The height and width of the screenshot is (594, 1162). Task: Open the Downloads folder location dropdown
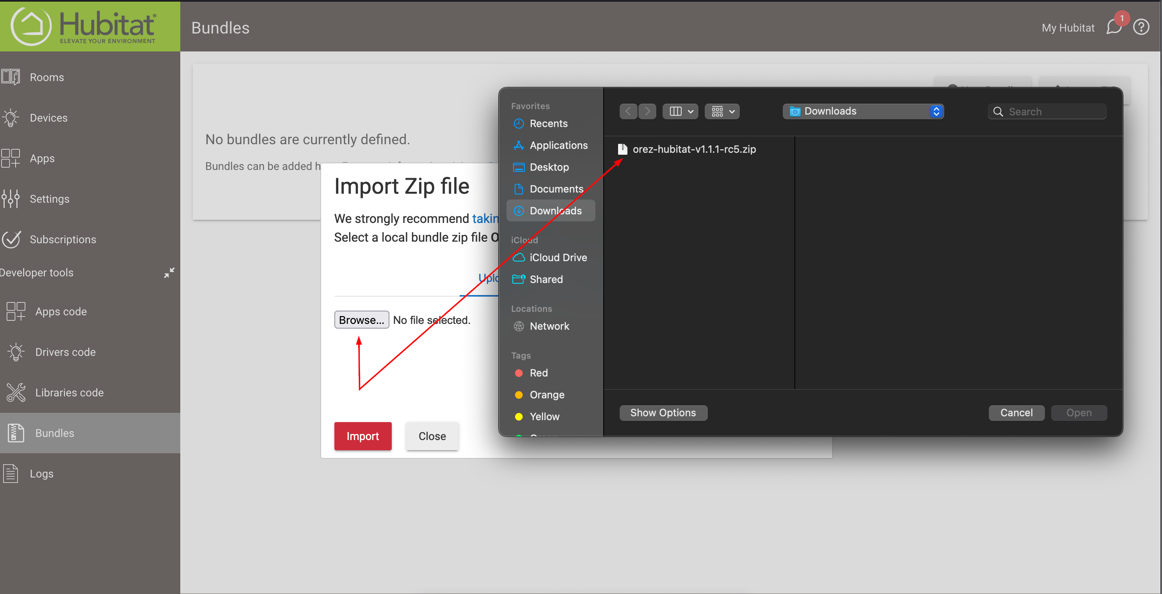click(863, 111)
